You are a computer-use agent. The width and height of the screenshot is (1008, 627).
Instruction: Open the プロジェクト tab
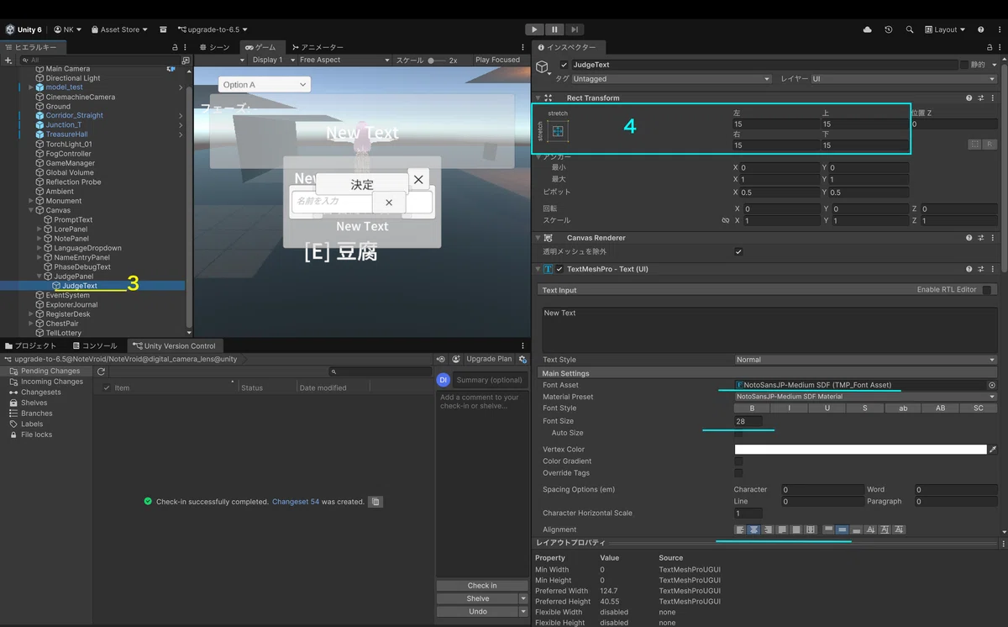tap(30, 345)
